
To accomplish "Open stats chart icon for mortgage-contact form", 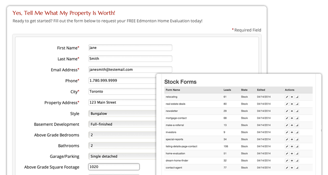I will pos(297,118).
